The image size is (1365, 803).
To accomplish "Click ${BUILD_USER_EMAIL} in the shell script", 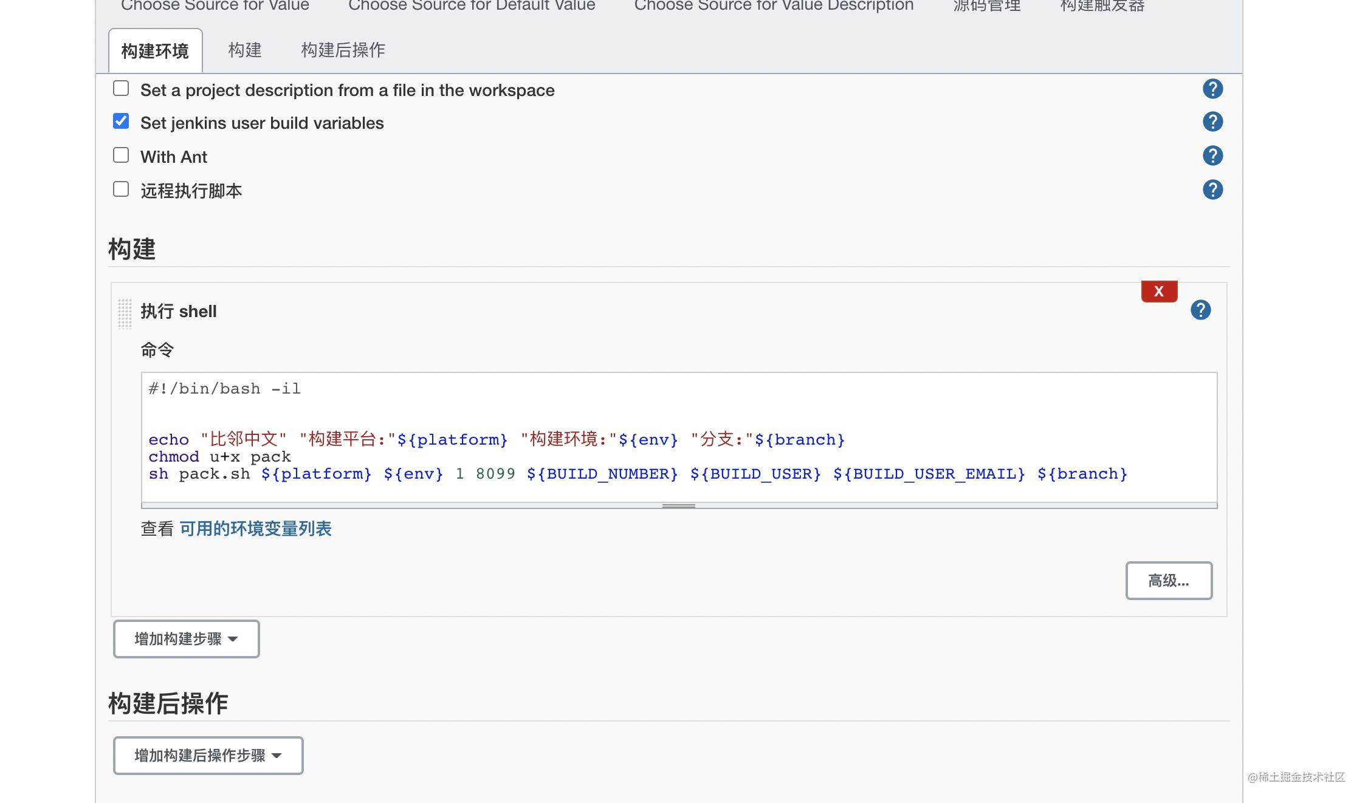I will coord(929,474).
